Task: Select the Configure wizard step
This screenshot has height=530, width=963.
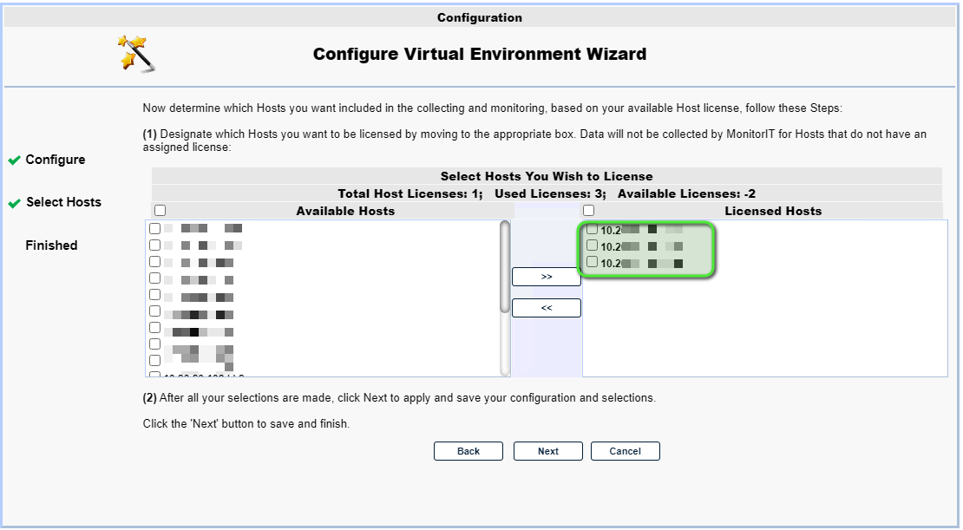Action: [56, 160]
